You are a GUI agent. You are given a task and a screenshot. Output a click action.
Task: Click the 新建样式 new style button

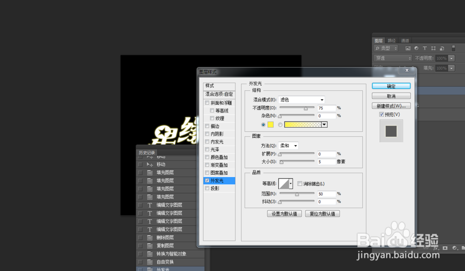[x=391, y=106]
